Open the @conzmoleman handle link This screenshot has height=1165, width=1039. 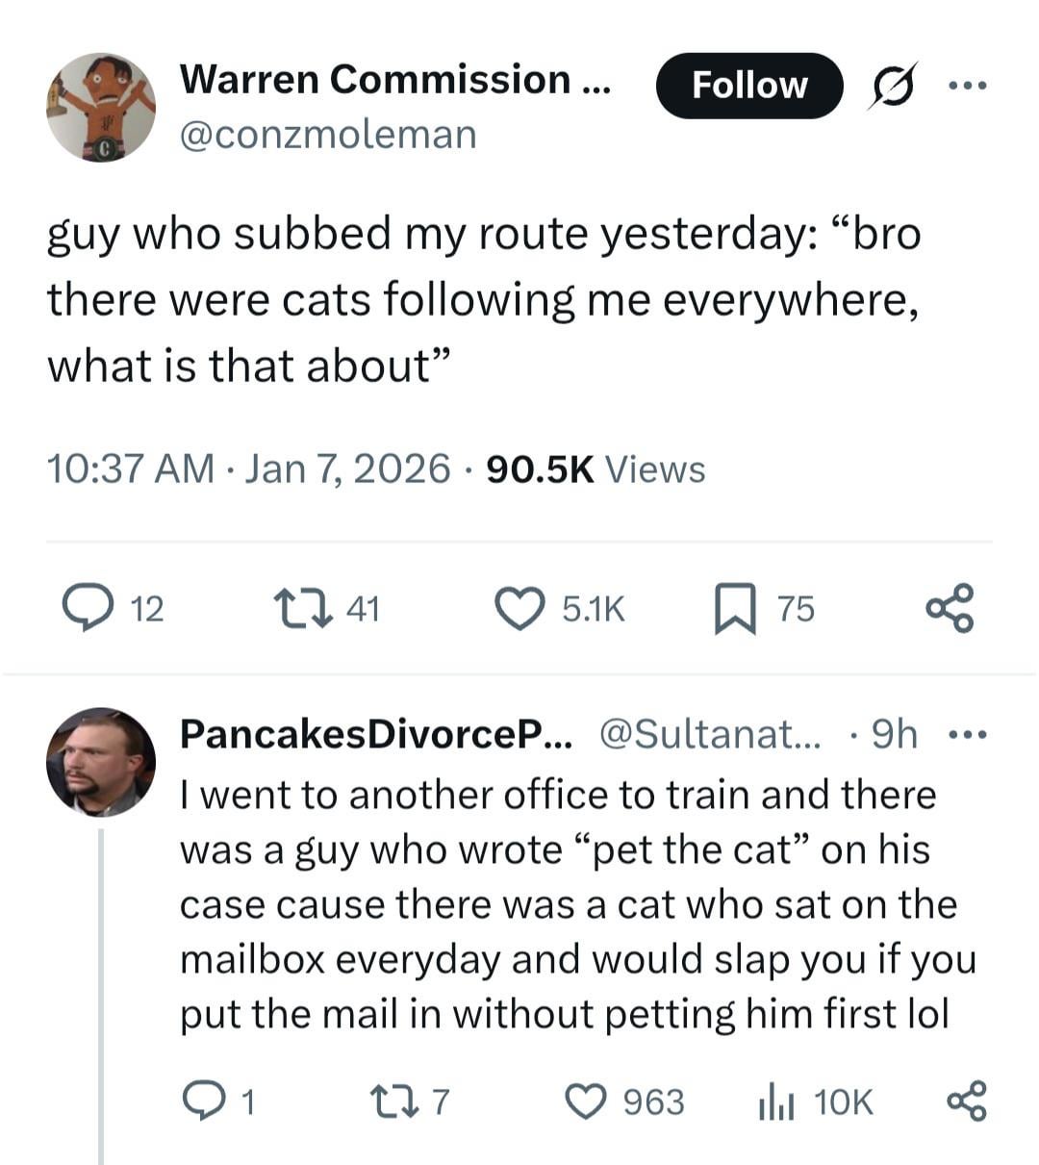pos(328,135)
